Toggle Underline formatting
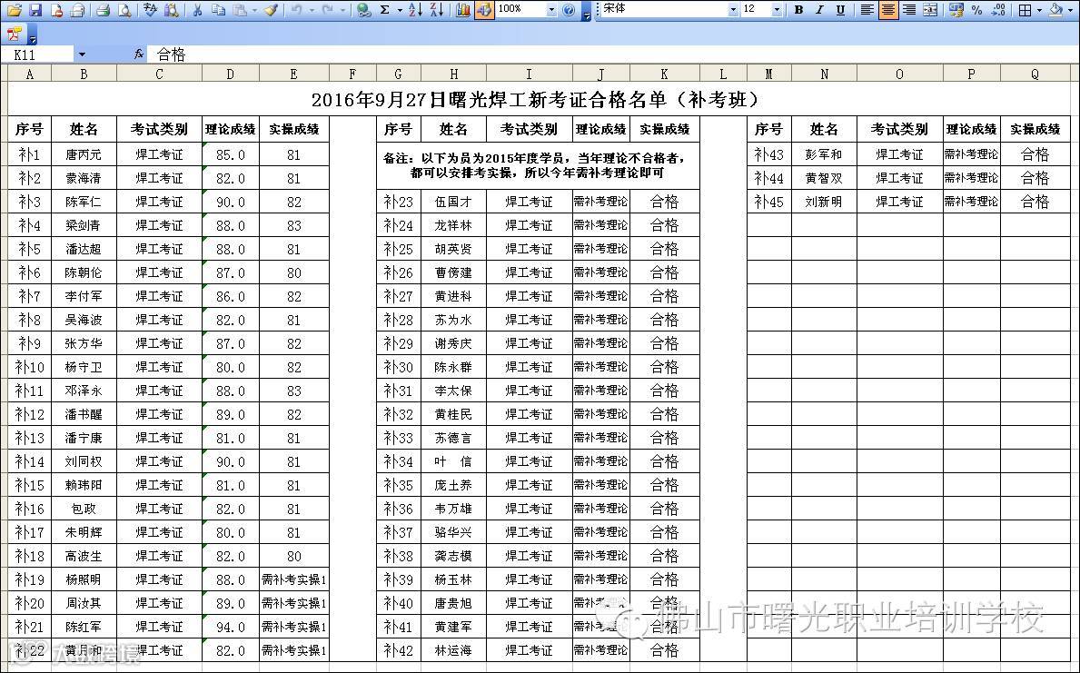This screenshot has width=1080, height=673. coord(840,10)
